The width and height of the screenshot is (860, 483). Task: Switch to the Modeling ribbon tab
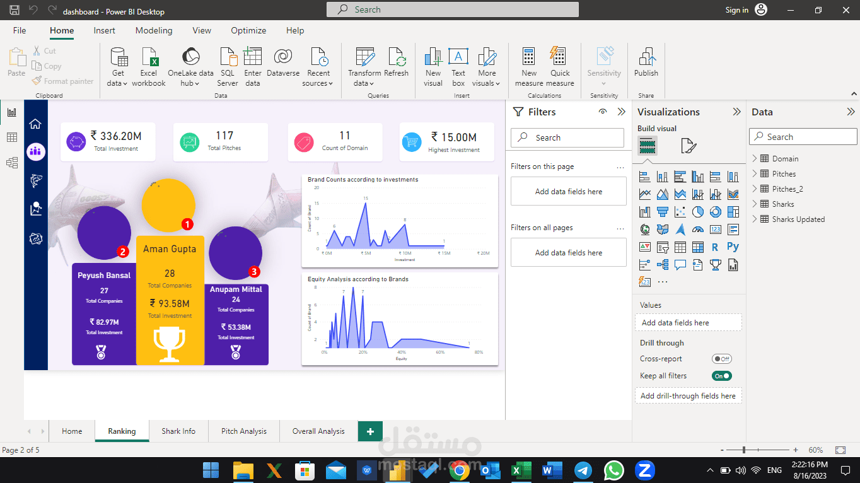coord(154,30)
